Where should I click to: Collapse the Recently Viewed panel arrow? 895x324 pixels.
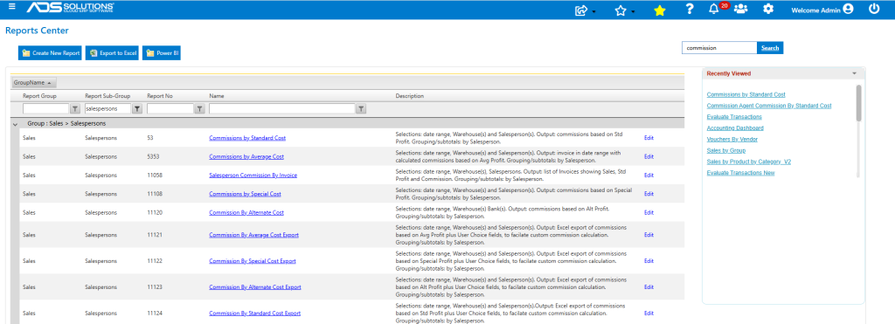coord(855,73)
